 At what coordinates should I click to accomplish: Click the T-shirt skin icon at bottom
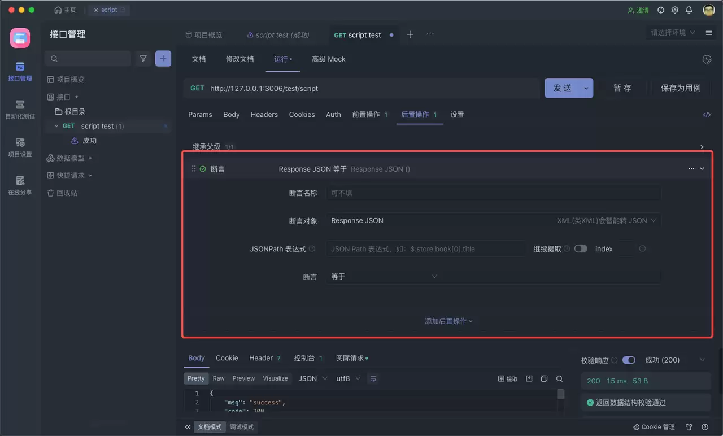click(689, 427)
